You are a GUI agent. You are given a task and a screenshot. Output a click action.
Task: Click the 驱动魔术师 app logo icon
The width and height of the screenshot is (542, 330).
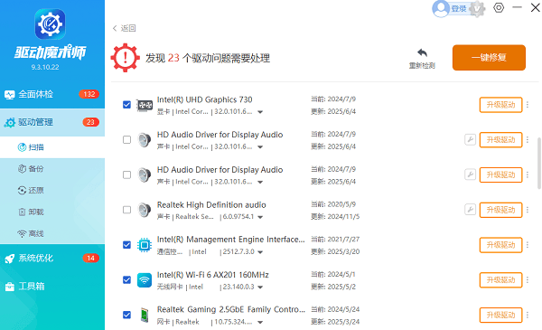click(x=50, y=24)
